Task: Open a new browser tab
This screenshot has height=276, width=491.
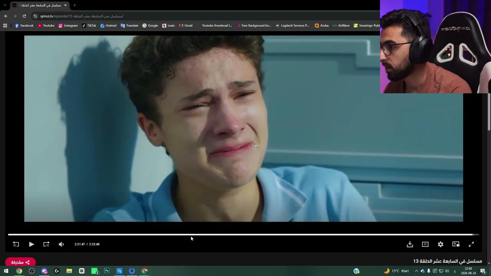Action: coord(74,5)
